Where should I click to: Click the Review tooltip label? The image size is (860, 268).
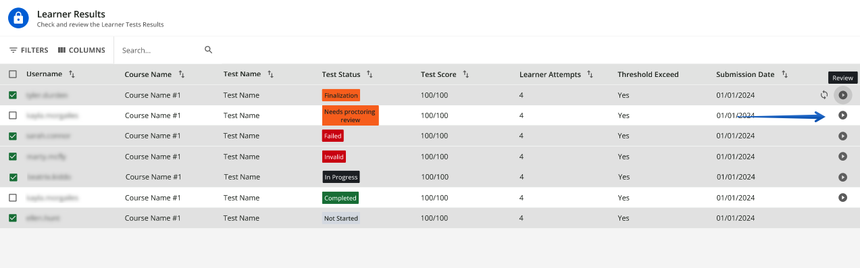(x=843, y=78)
